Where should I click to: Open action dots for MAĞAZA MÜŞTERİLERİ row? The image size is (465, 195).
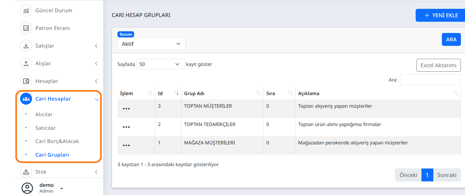126,145
